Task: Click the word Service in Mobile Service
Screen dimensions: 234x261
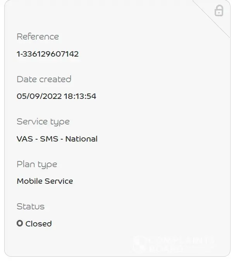Action: (x=59, y=181)
